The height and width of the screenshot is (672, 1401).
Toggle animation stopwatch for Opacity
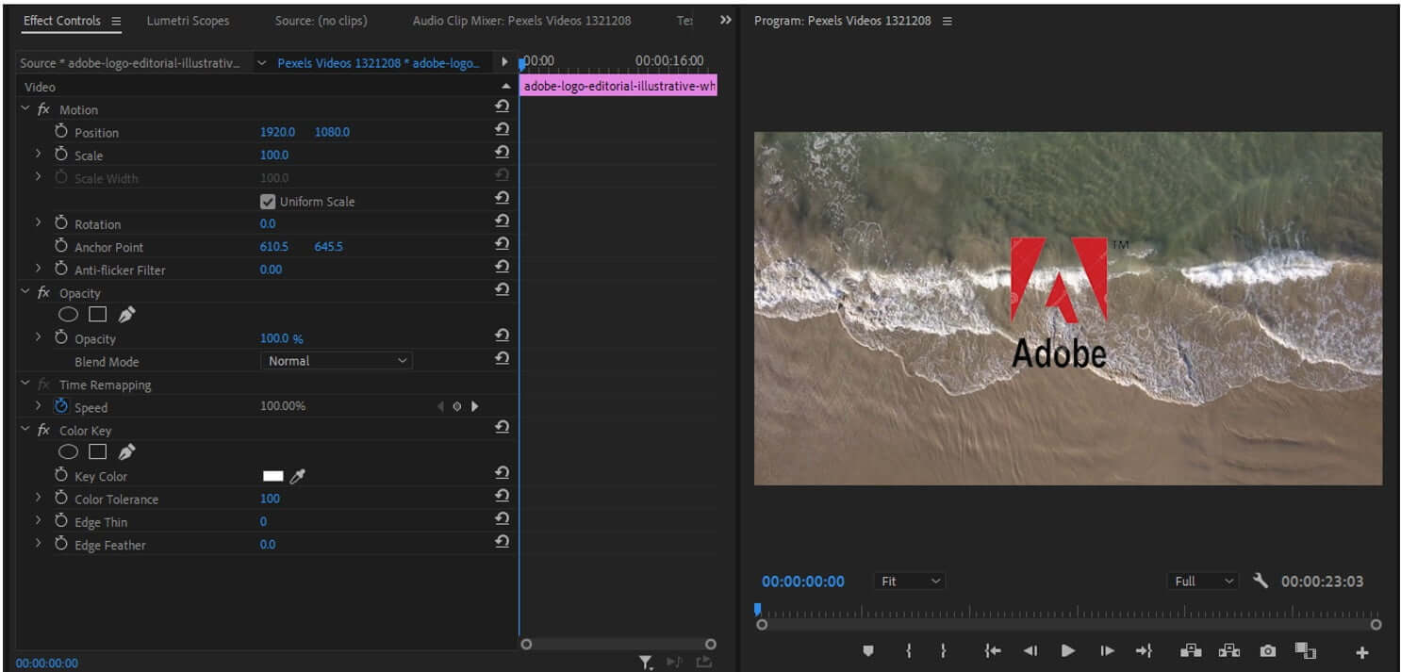click(x=59, y=338)
